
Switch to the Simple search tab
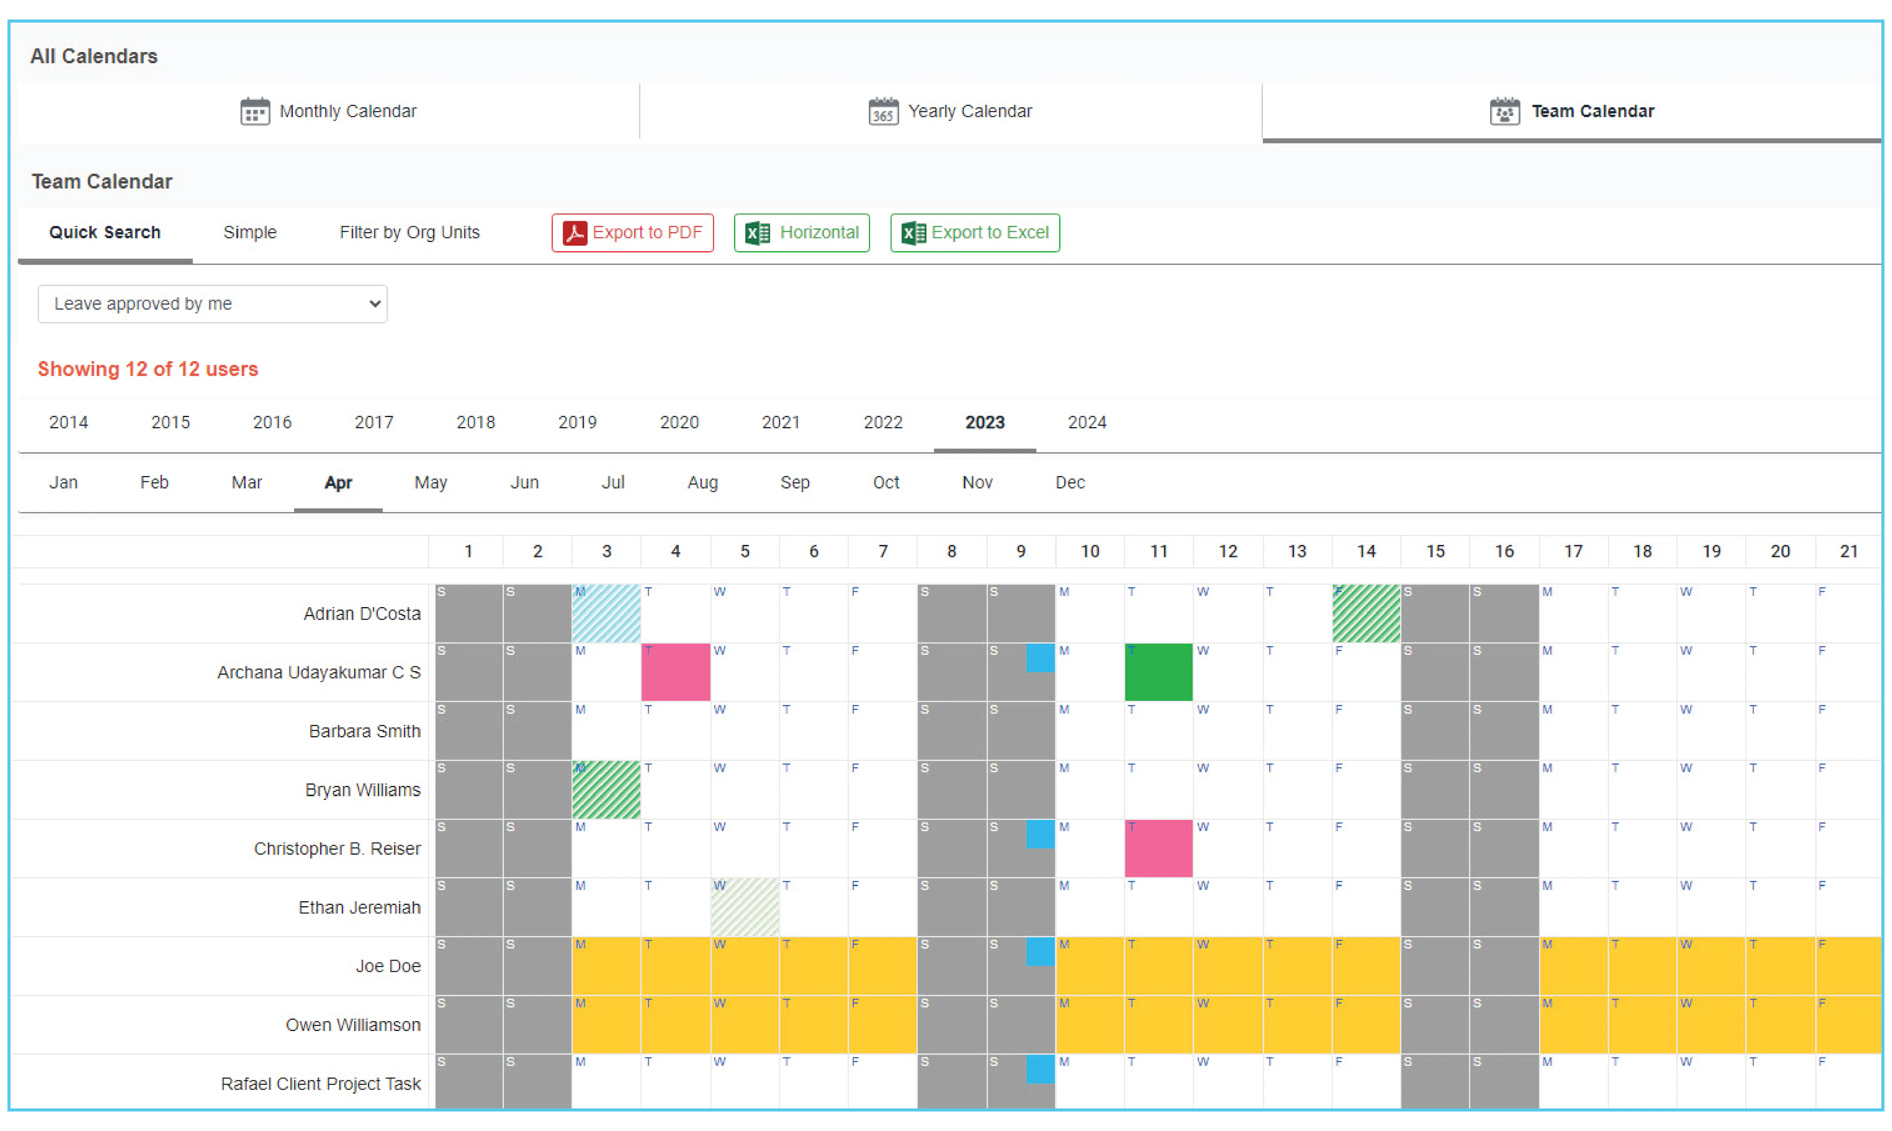(250, 233)
